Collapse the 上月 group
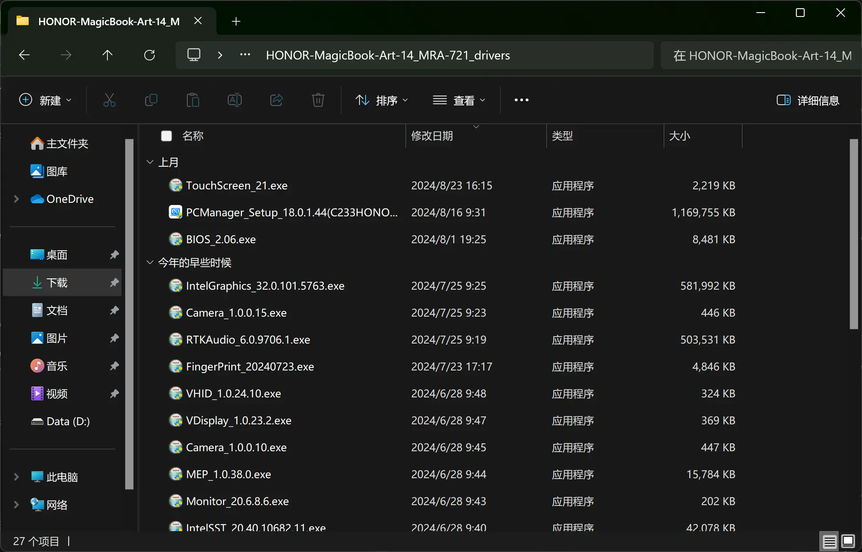This screenshot has width=862, height=552. coord(150,162)
